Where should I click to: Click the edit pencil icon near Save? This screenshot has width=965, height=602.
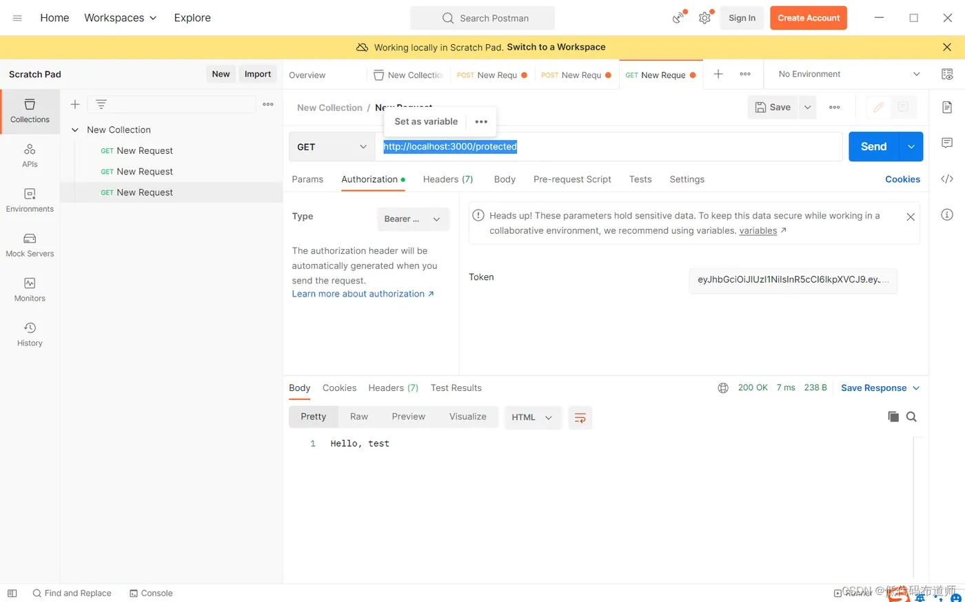[878, 107]
